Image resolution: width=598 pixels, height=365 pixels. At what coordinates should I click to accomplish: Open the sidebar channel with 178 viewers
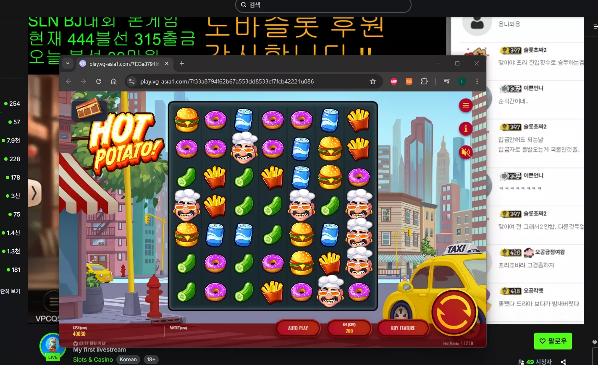(13, 177)
